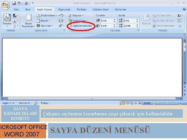Switch to Print Layout view

click(123, 103)
